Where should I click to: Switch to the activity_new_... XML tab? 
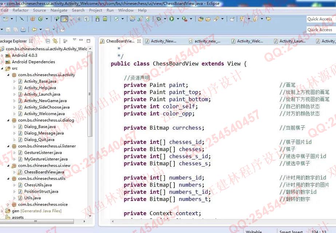pos(207,41)
